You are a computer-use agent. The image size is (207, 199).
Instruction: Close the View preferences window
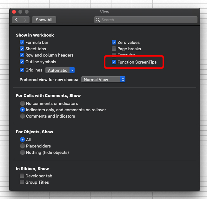tap(14, 12)
